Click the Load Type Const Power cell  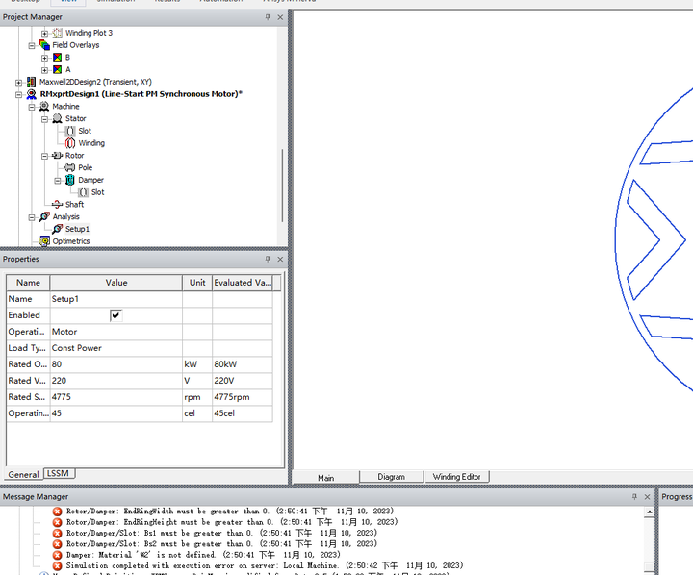tap(116, 348)
